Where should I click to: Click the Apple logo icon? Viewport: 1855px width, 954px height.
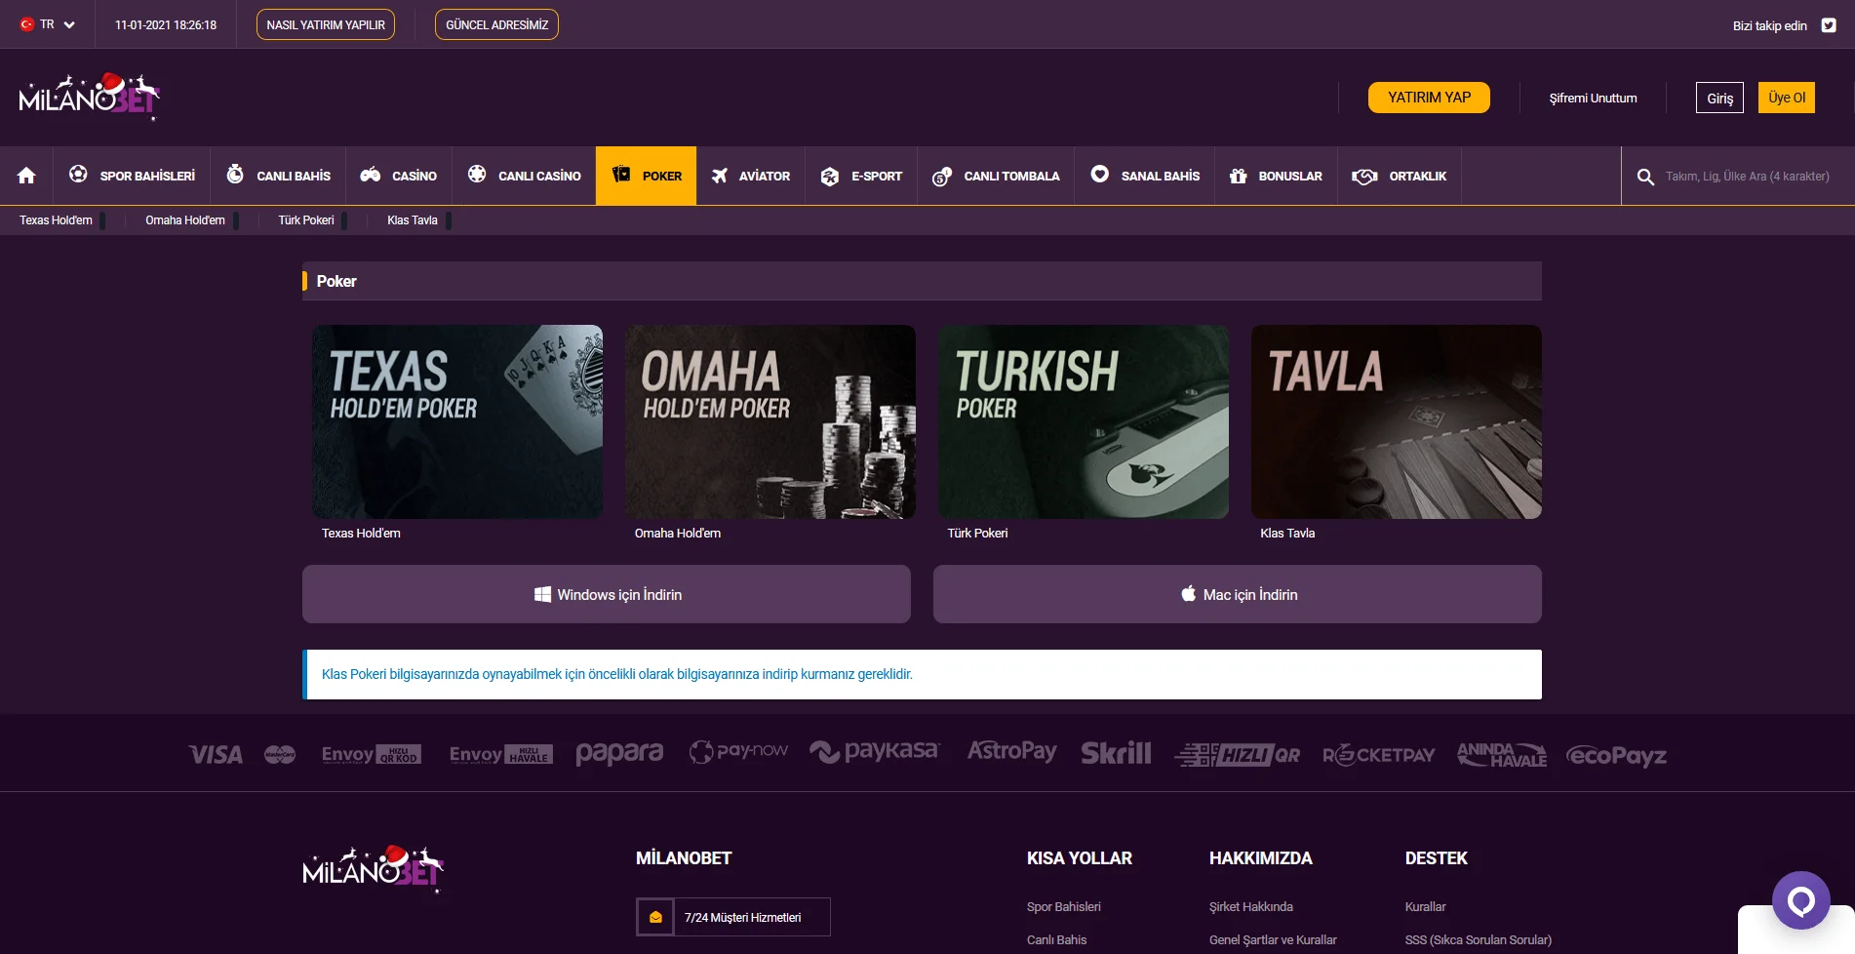pos(1188,593)
